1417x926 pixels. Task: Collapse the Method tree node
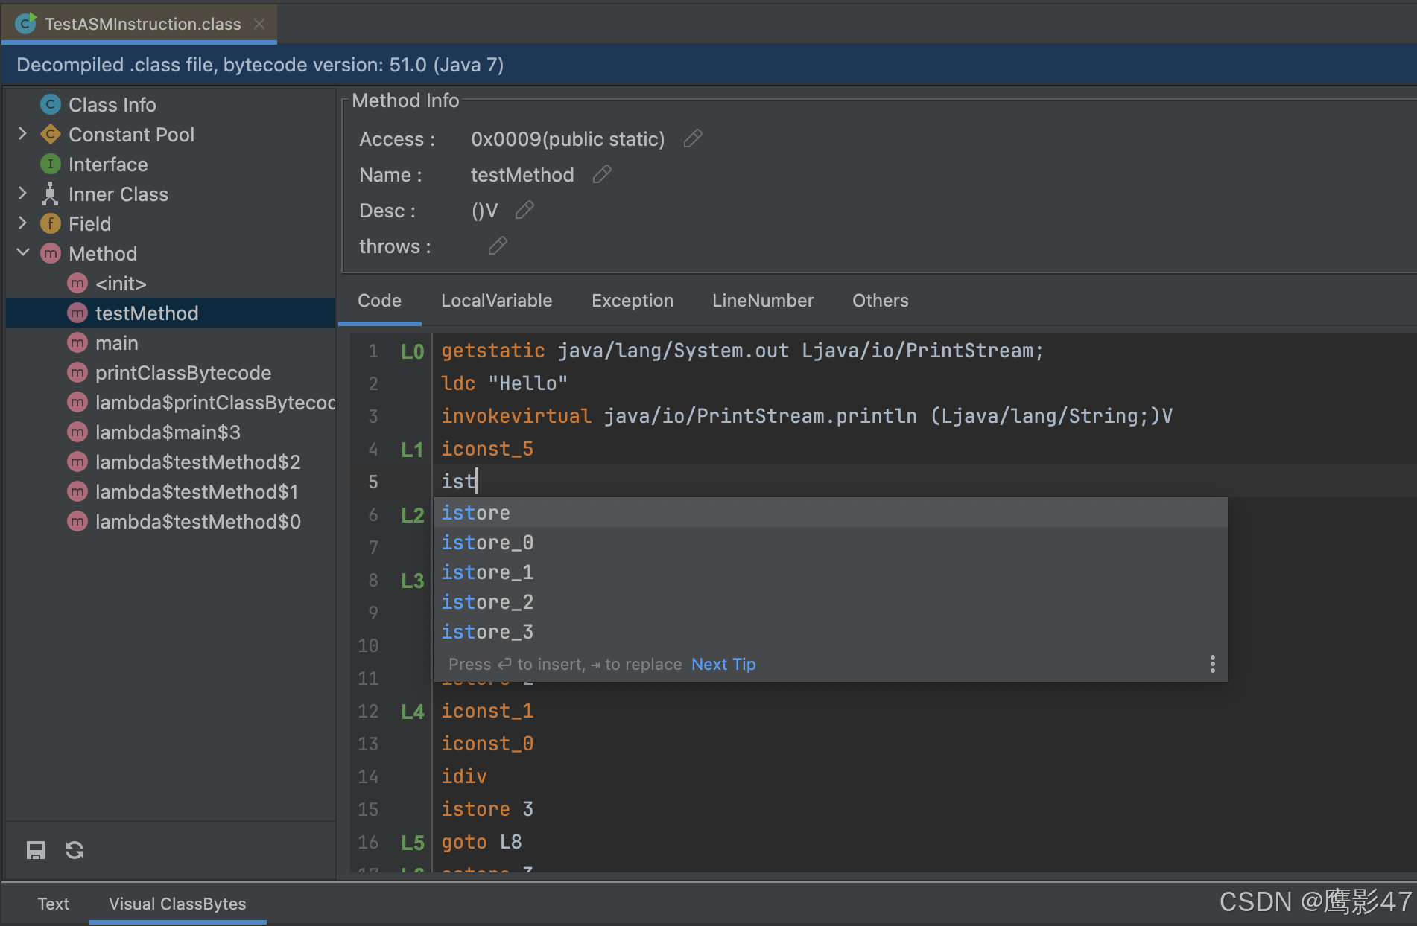click(x=23, y=253)
